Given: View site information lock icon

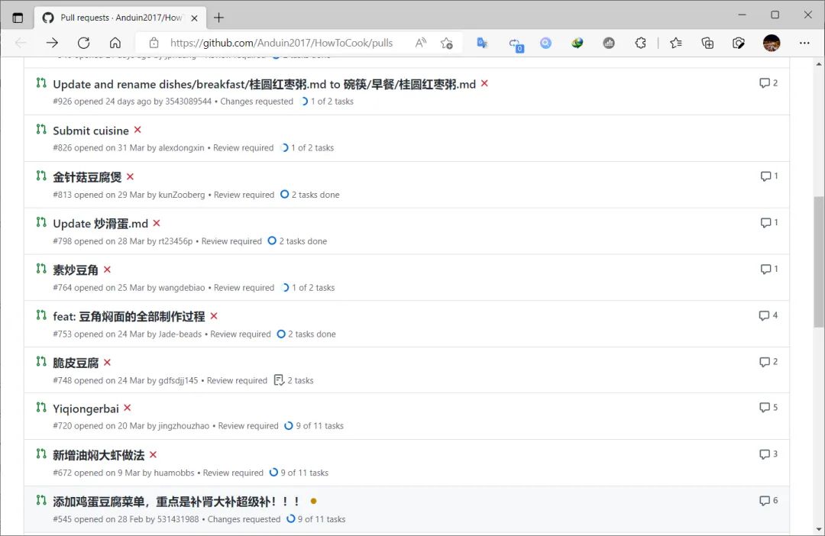Looking at the screenshot, I should (154, 43).
